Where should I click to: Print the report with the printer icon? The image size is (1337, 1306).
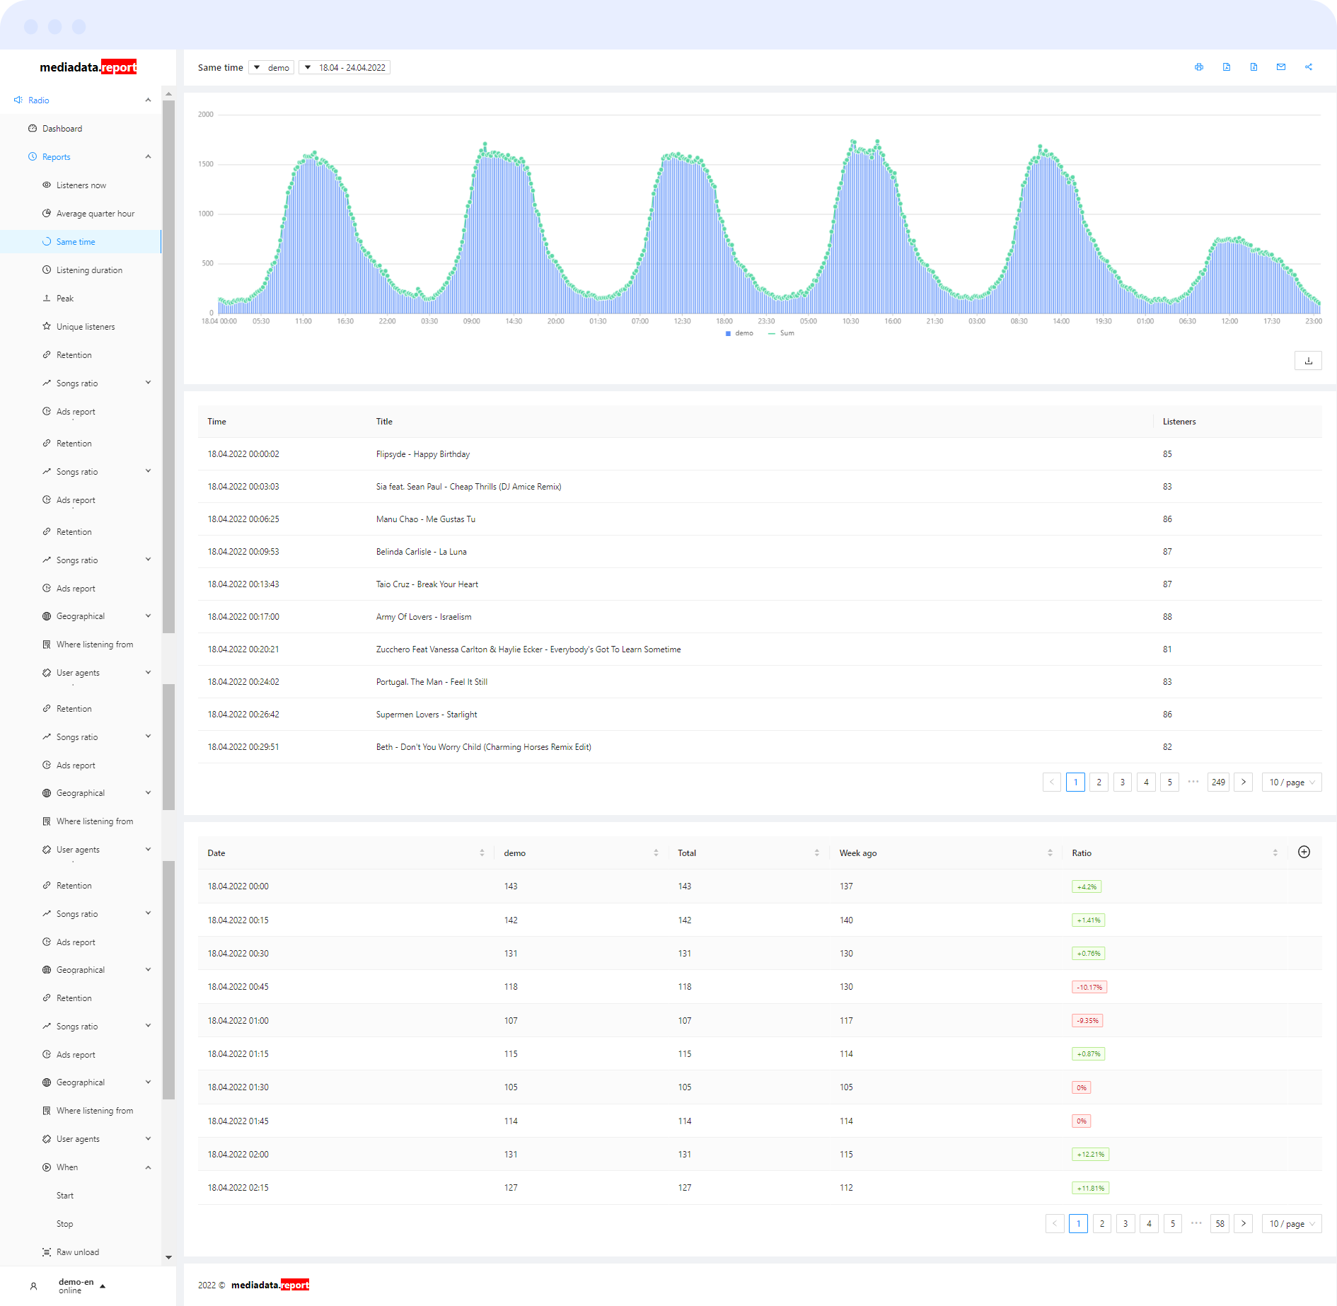click(1199, 67)
